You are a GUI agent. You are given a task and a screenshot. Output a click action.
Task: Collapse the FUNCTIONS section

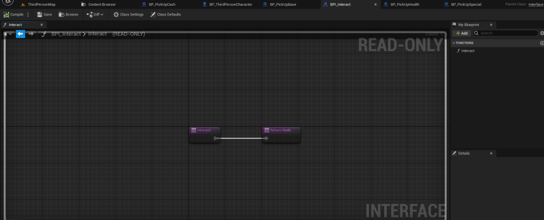click(454, 43)
